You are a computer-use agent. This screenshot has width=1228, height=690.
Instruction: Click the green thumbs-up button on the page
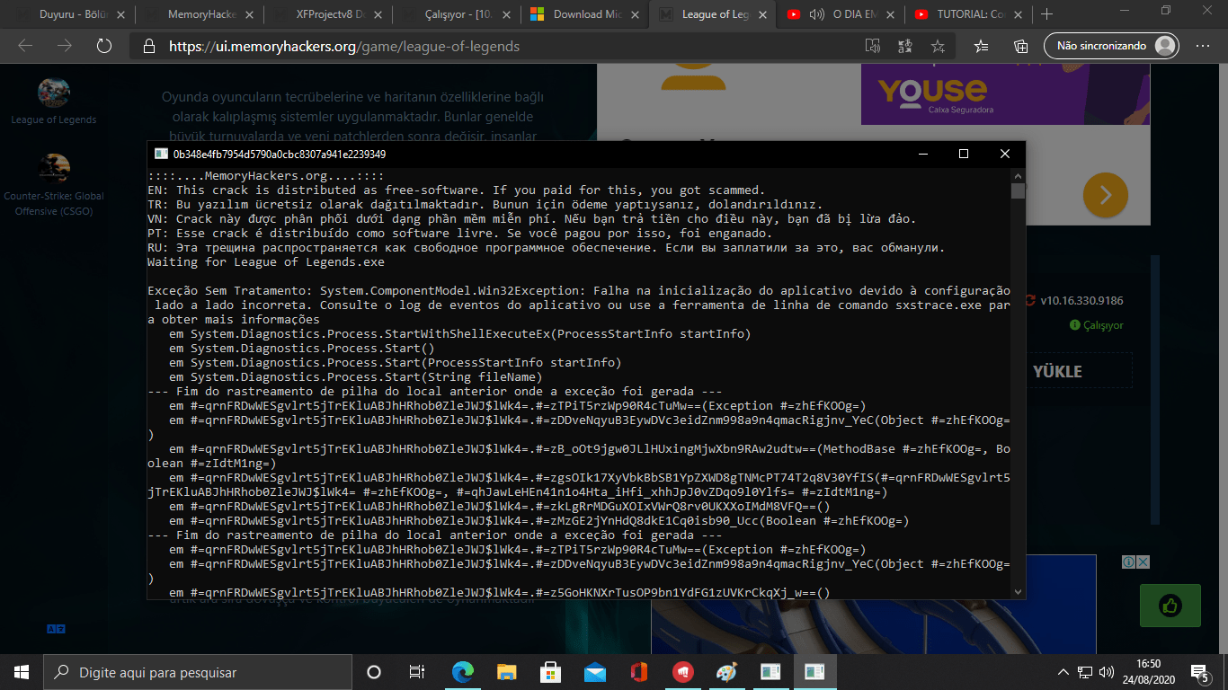1170,606
